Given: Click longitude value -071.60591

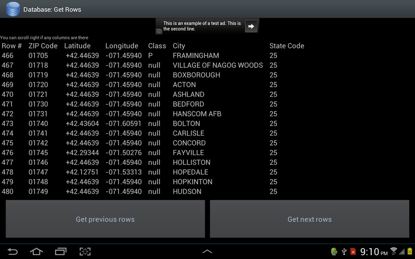Looking at the screenshot, I should point(124,123).
